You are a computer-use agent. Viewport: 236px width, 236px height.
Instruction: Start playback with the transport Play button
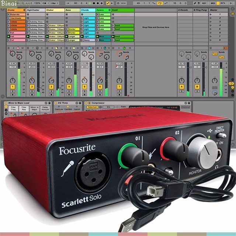pos(90,3)
